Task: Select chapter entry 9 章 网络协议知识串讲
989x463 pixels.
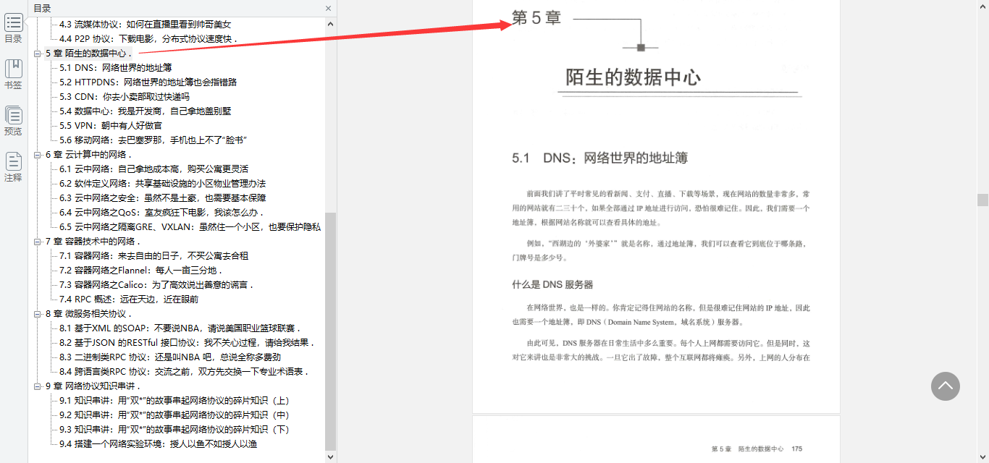Action: [93, 386]
